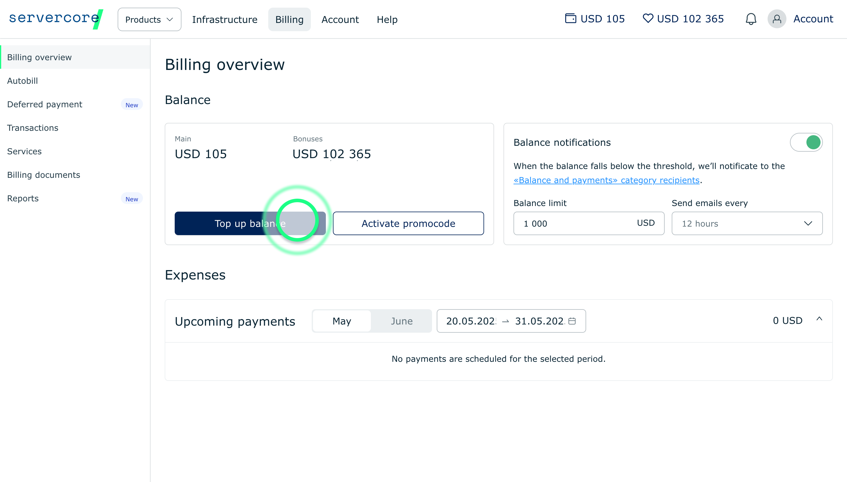The width and height of the screenshot is (847, 482).
Task: Open the calendar icon in date range
Action: (x=572, y=321)
